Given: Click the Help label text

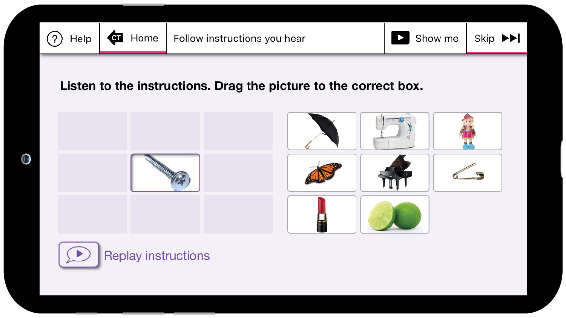Looking at the screenshot, I should pyautogui.click(x=81, y=39).
